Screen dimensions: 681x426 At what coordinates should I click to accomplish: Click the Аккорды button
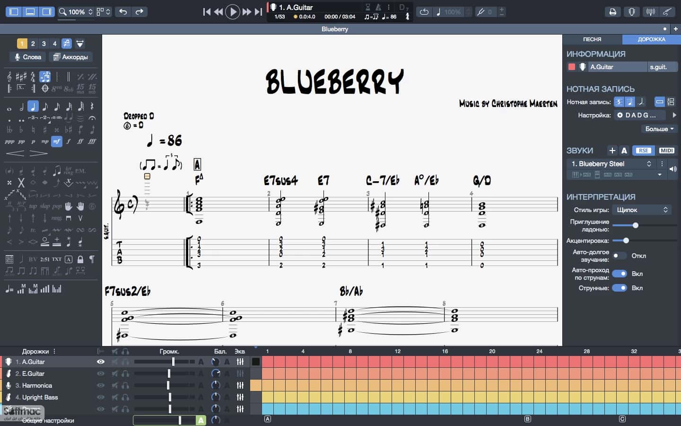pos(70,57)
